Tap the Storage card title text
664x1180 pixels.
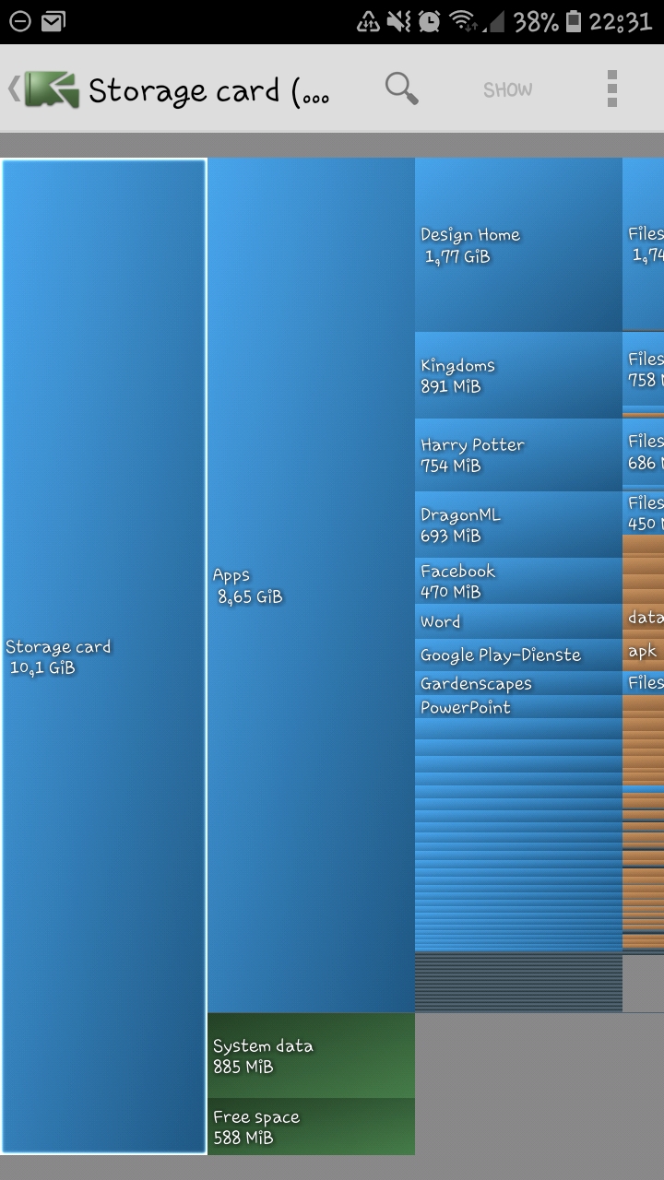point(209,91)
